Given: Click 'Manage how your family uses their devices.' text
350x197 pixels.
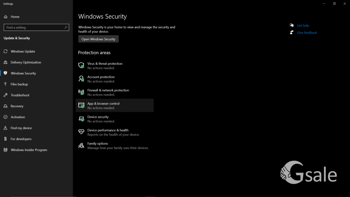Looking at the screenshot, I should coord(118,148).
